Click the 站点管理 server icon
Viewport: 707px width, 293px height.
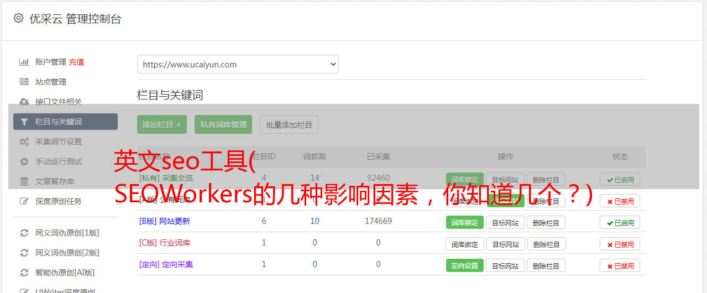tap(24, 82)
